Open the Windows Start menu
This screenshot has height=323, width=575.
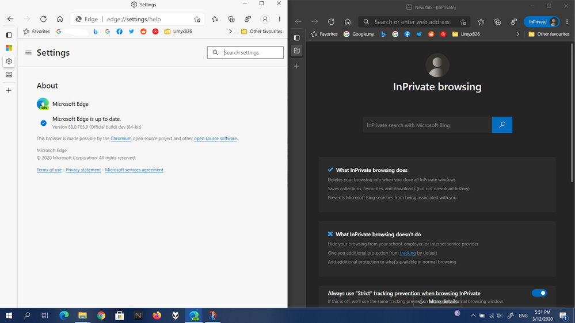point(9,316)
